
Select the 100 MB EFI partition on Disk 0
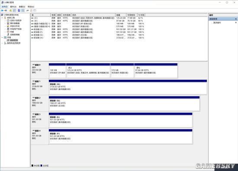(x=58, y=71)
